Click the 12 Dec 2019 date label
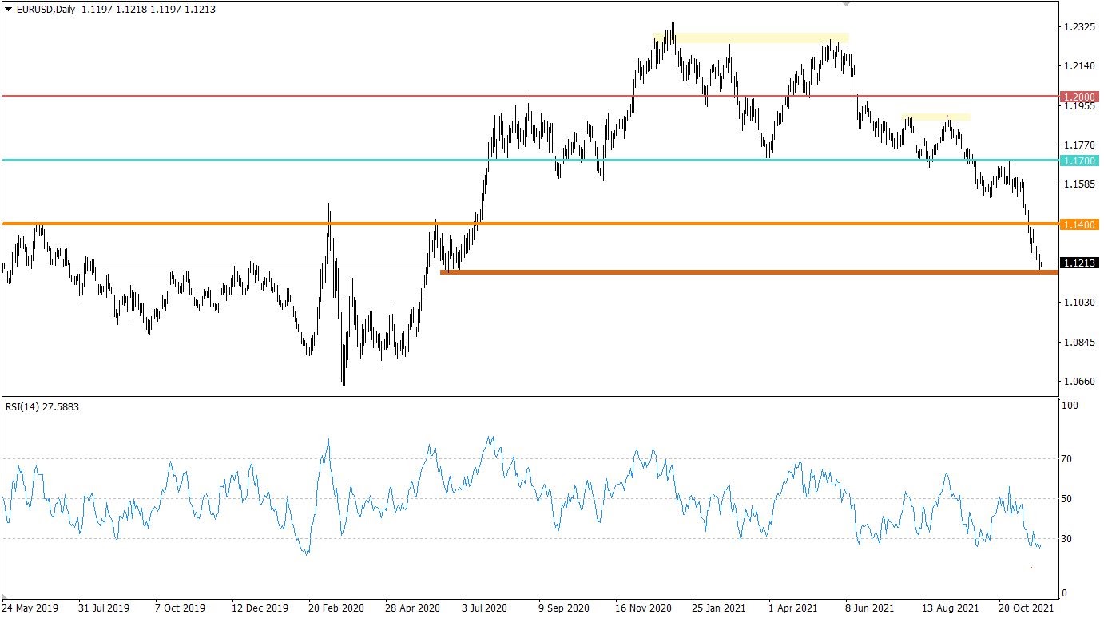Screen dimensions: 1104x618 (x=262, y=608)
